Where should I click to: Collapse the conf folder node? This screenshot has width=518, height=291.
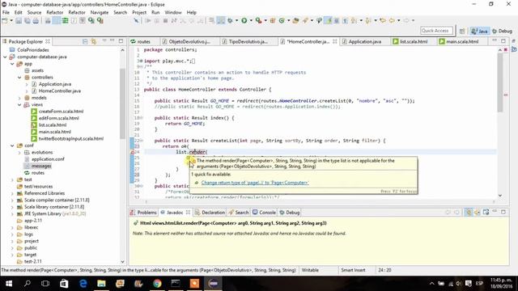click(12, 145)
